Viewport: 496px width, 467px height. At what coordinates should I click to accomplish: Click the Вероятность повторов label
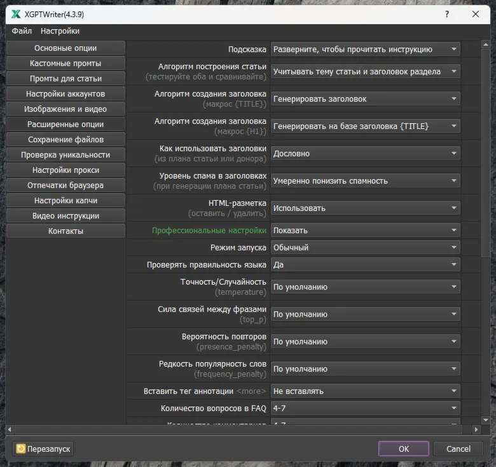(x=224, y=337)
